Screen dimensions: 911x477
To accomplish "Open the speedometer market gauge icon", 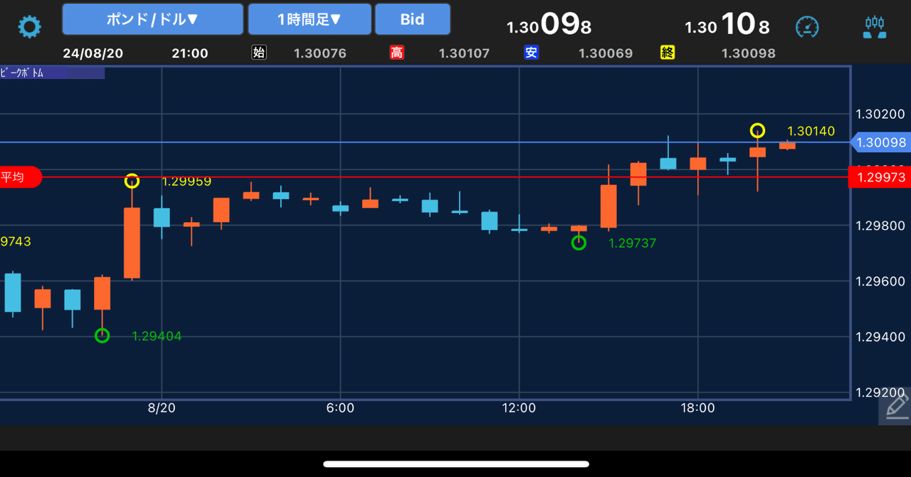I will tap(807, 26).
